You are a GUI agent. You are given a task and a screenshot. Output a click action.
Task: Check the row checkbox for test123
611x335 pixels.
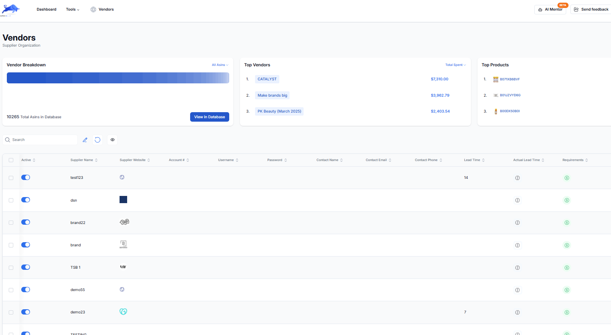pyautogui.click(x=11, y=178)
